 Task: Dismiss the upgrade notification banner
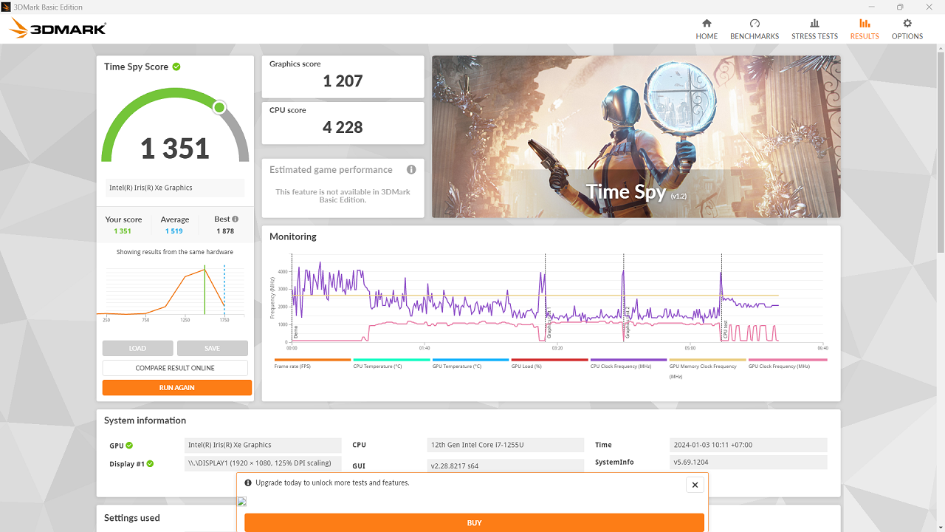(695, 485)
